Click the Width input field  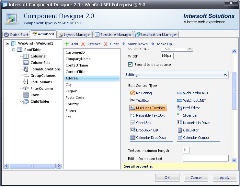click(x=167, y=56)
